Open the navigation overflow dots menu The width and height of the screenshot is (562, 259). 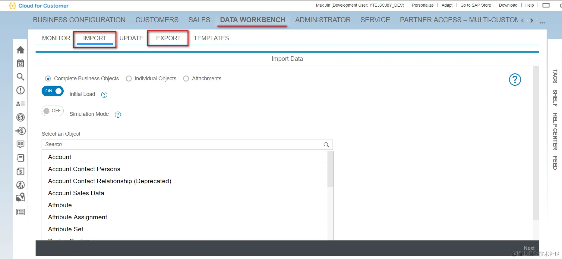coord(542,23)
